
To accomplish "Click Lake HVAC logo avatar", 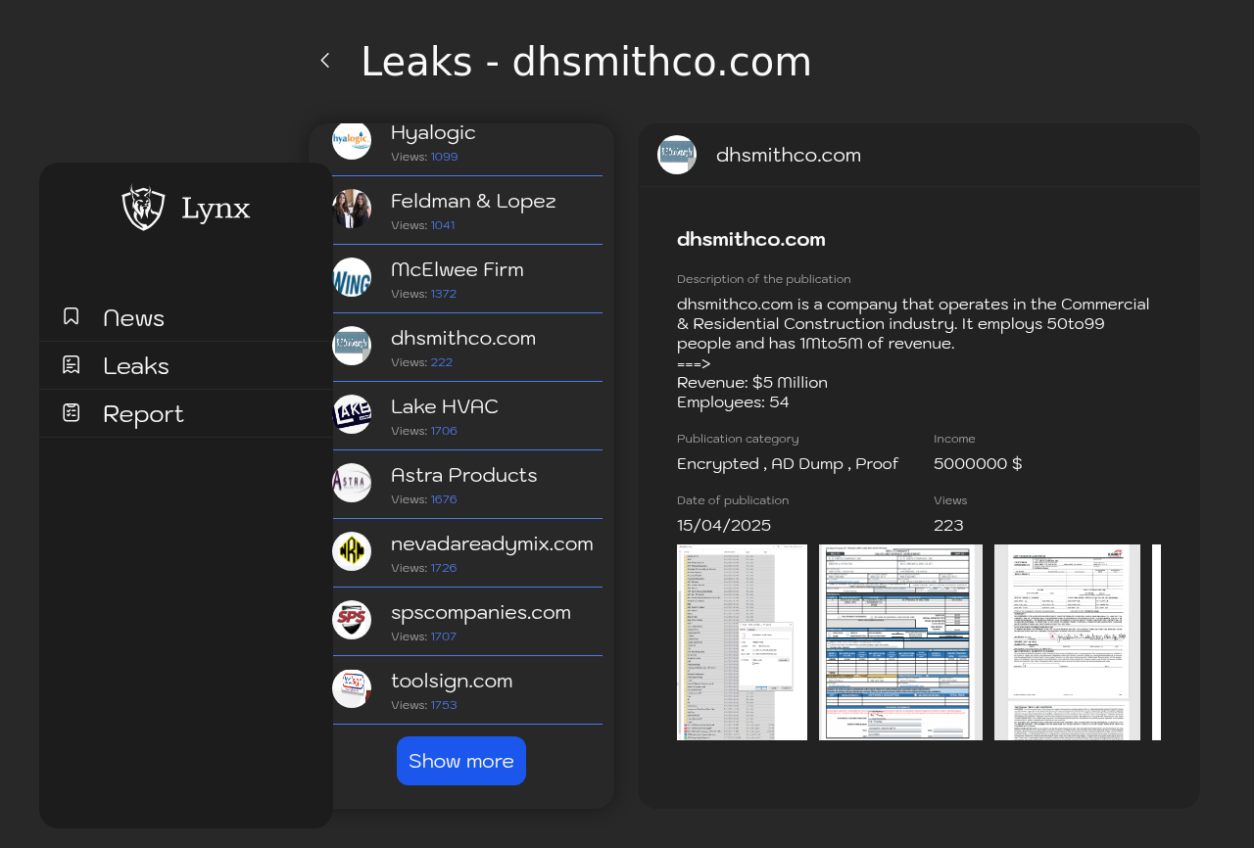I will 352,414.
